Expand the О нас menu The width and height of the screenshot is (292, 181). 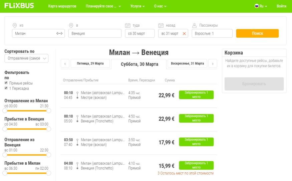160,6
